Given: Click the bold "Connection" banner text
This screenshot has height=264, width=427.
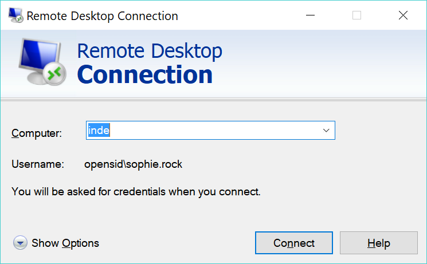Looking at the screenshot, I should 144,74.
